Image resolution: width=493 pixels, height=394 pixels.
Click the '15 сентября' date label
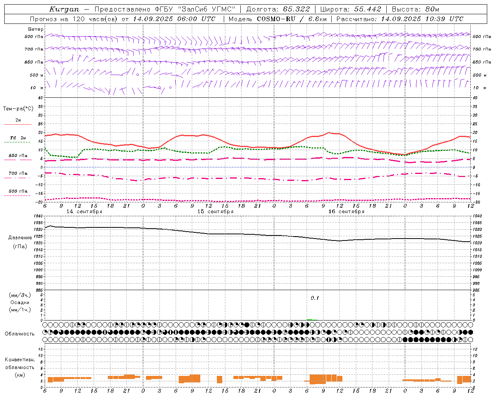[215, 212]
